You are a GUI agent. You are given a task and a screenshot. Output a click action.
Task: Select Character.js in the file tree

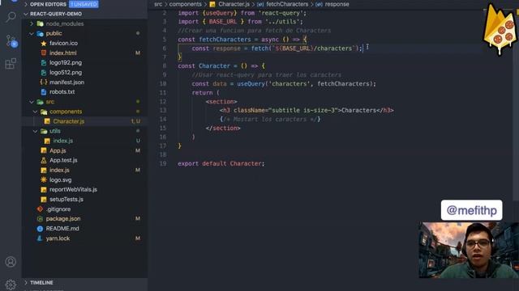pyautogui.click(x=69, y=121)
